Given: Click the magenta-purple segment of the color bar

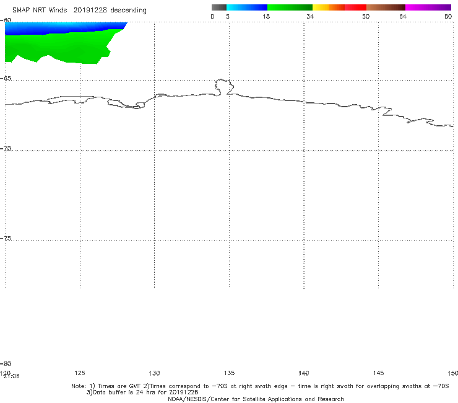Looking at the screenshot, I should (x=428, y=7).
